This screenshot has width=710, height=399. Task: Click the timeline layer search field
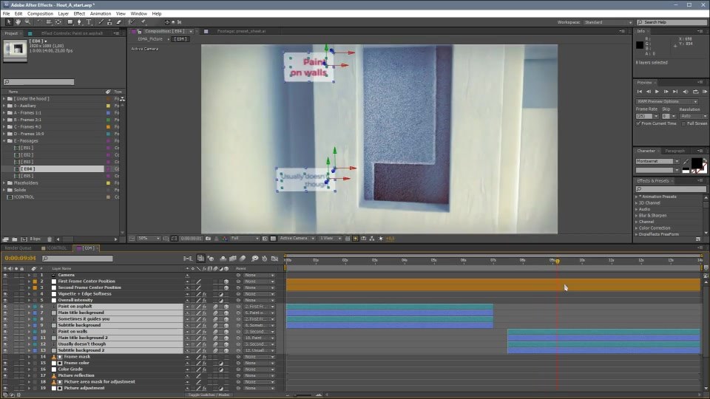[x=78, y=259]
